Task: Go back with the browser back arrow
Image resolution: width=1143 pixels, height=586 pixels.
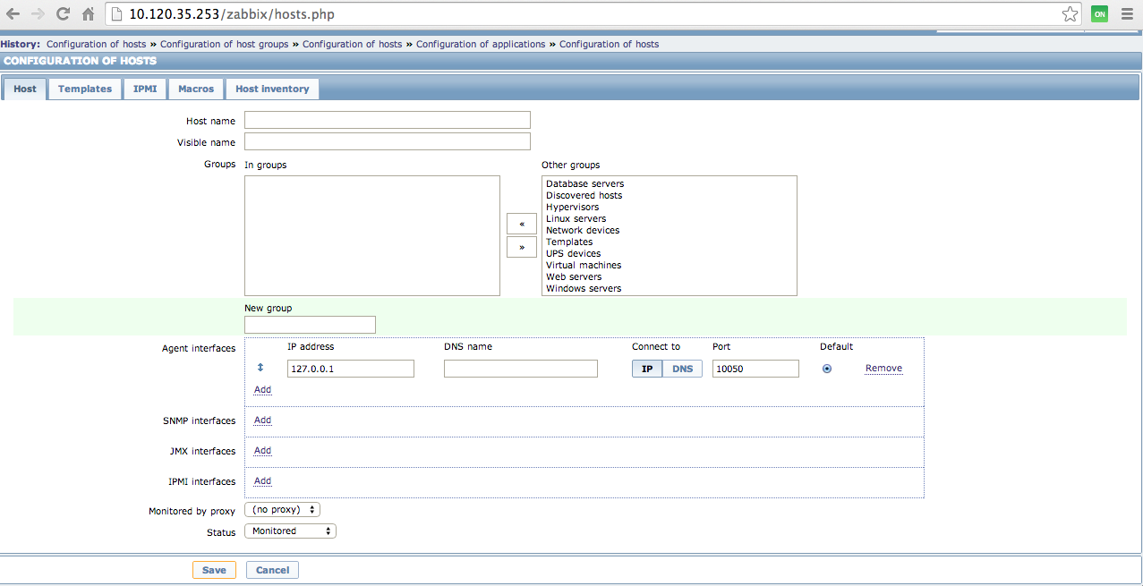Action: click(13, 13)
